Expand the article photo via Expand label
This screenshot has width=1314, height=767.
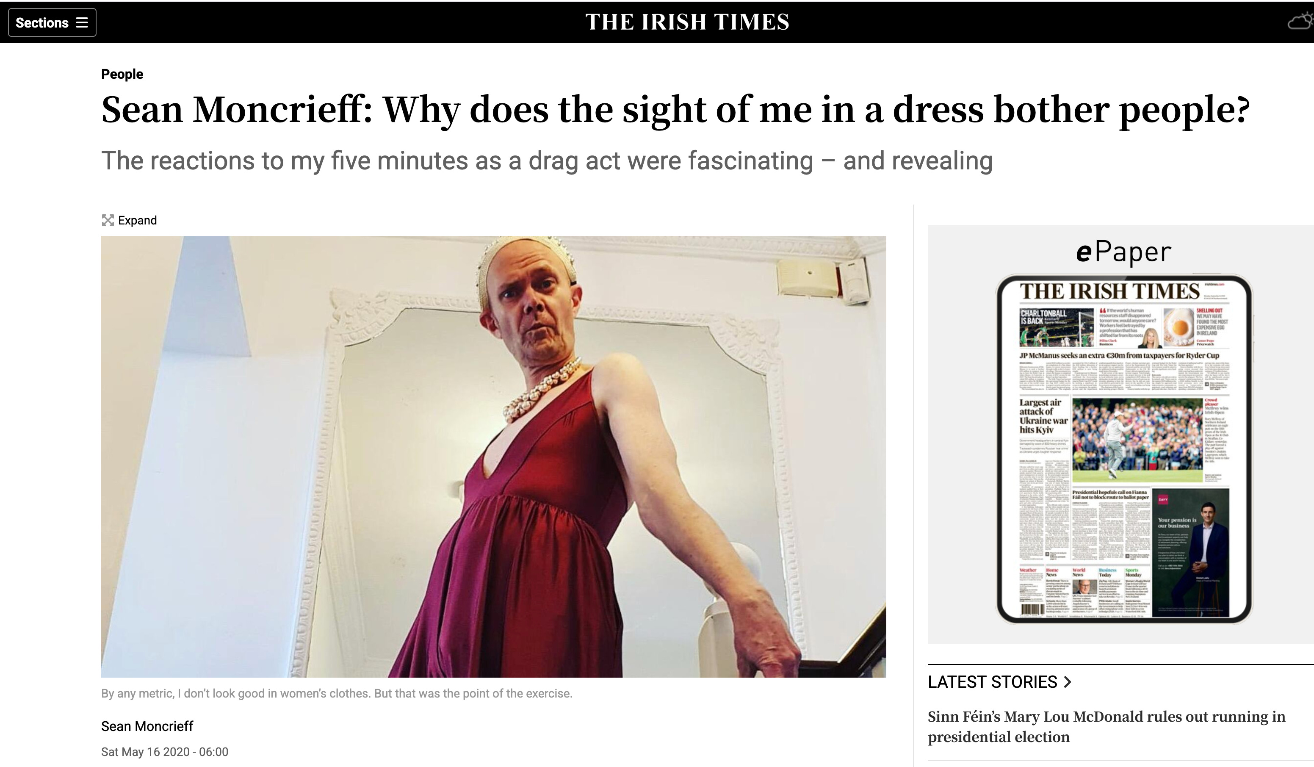tap(137, 221)
